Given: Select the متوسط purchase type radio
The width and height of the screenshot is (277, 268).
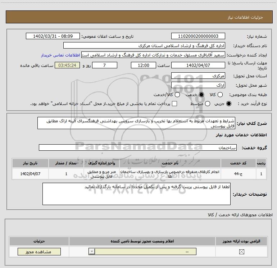Looking at the screenshot, I should coord(208,104).
